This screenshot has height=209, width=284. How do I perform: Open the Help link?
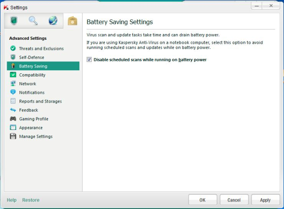point(12,200)
